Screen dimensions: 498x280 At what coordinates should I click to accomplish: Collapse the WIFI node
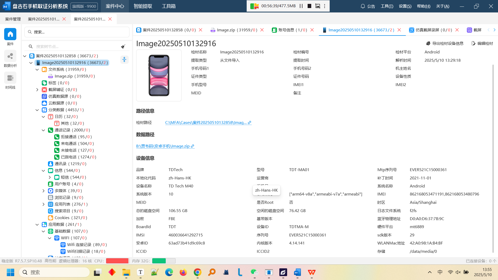click(50, 238)
